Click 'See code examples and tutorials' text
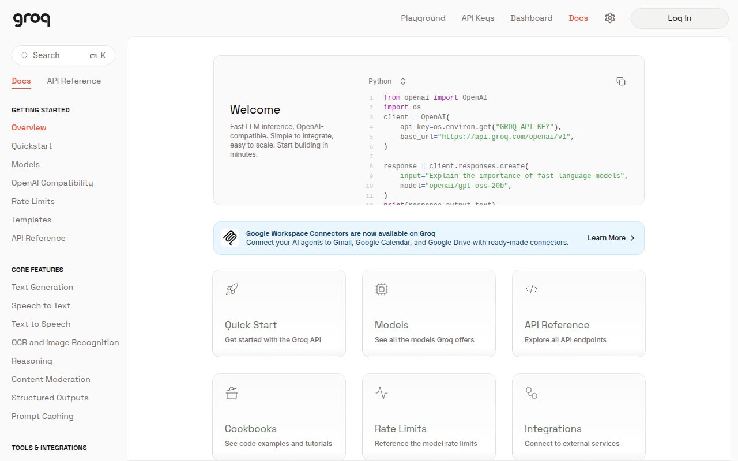This screenshot has width=738, height=461. click(x=278, y=444)
